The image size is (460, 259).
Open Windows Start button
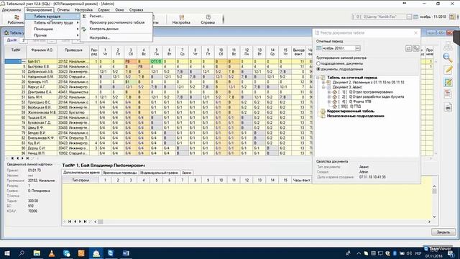point(7,253)
